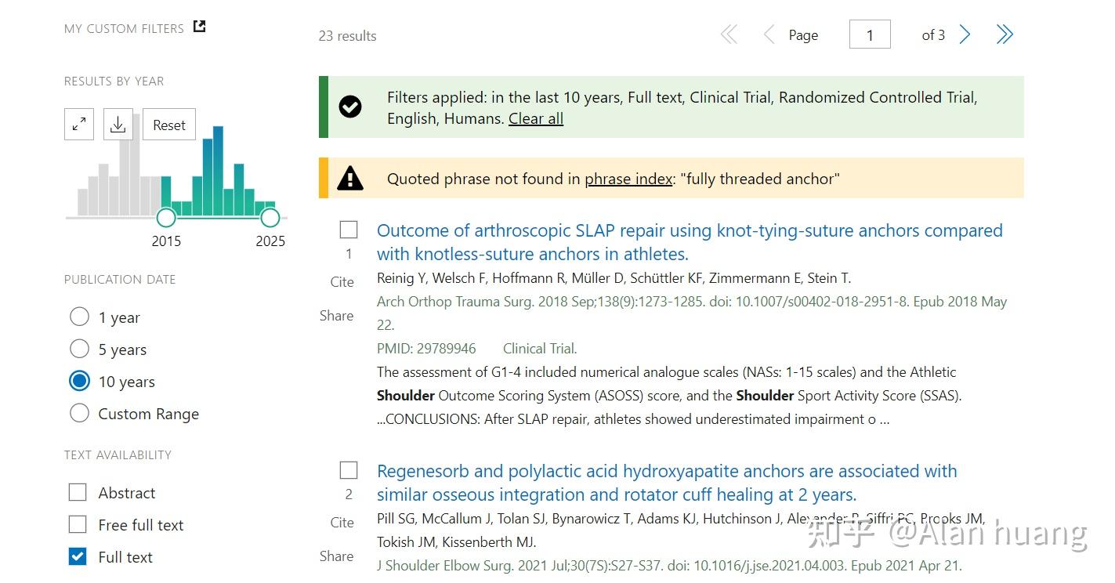Download the results by year data

118,125
